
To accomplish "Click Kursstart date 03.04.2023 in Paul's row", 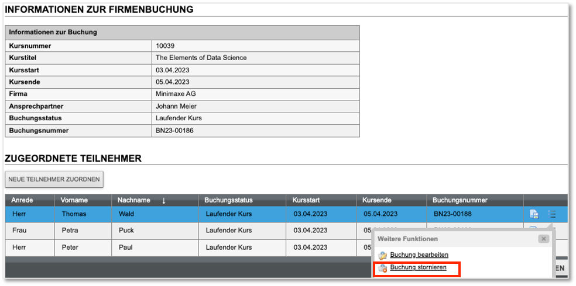I will (310, 247).
